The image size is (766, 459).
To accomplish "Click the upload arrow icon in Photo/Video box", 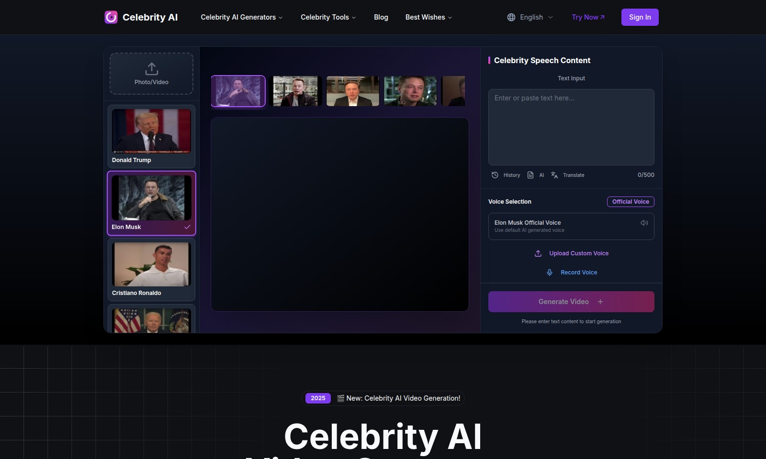I will point(151,68).
